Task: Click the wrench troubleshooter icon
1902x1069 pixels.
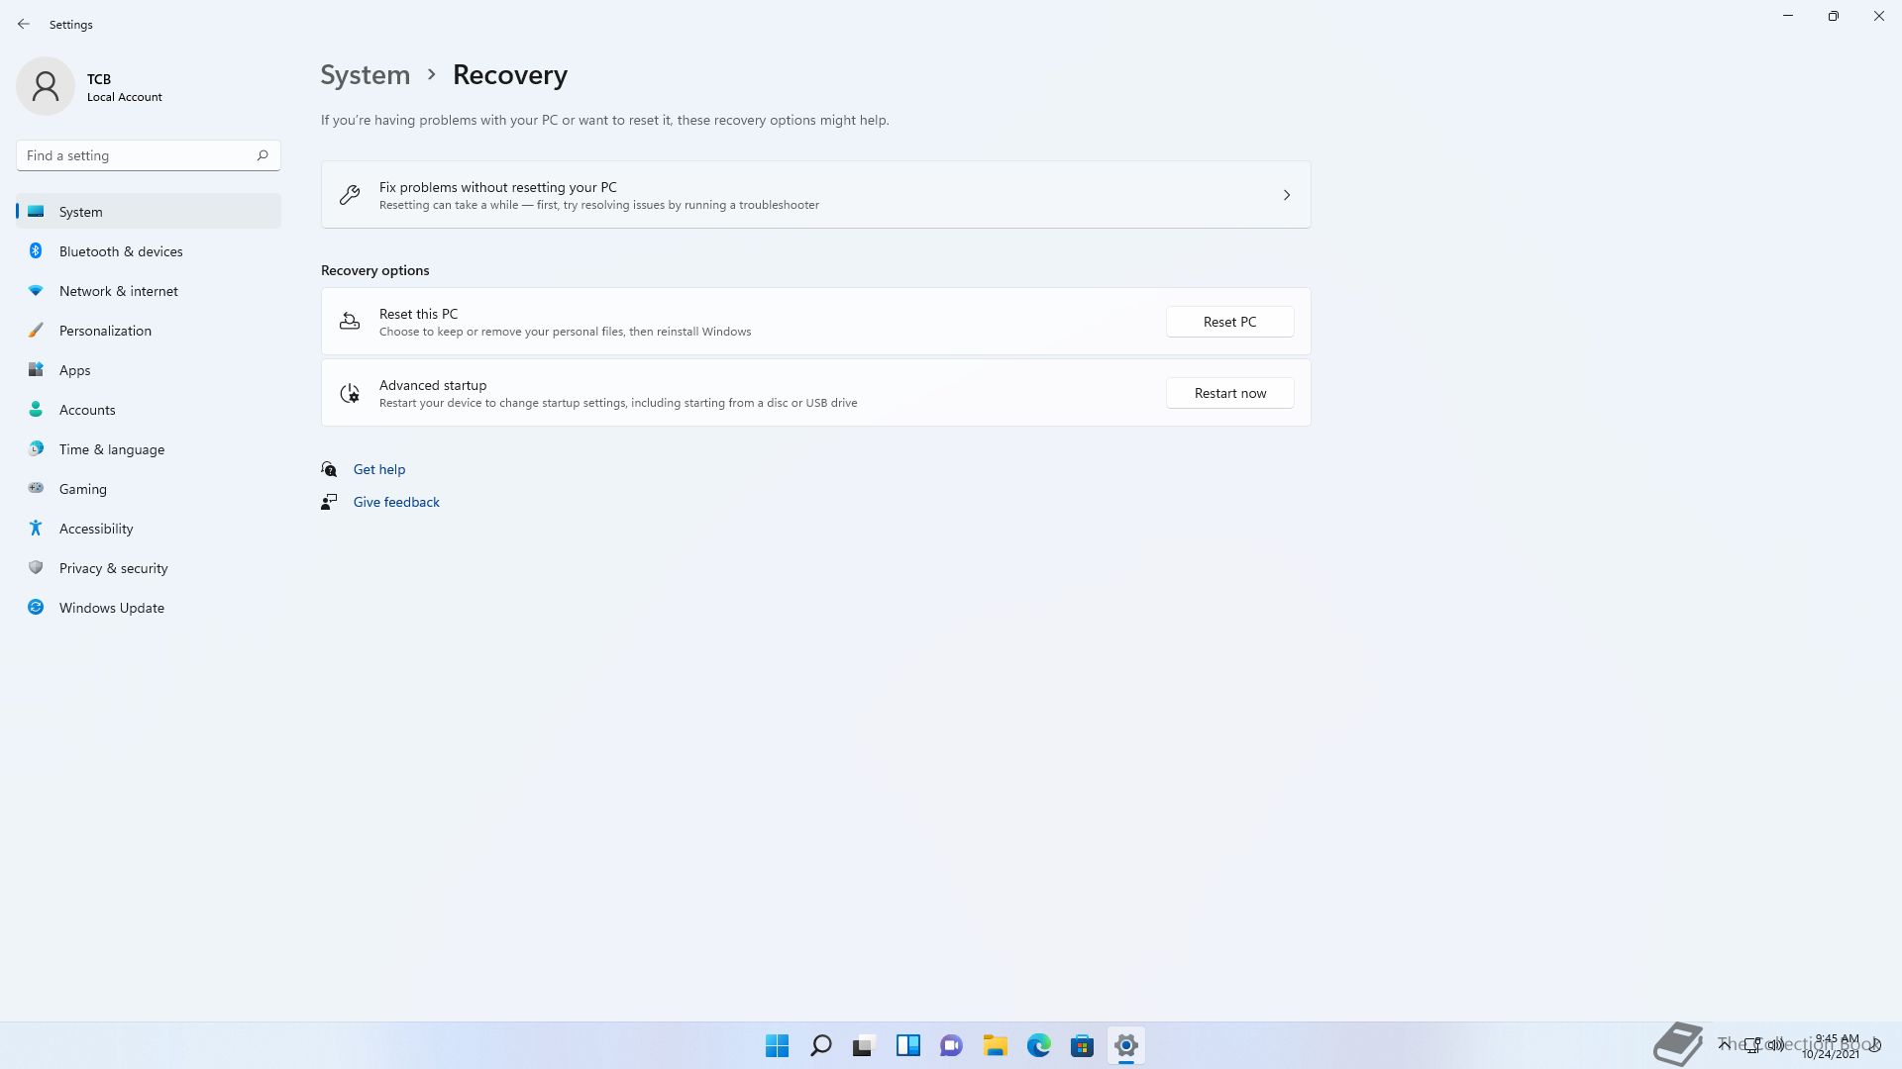Action: coord(350,195)
